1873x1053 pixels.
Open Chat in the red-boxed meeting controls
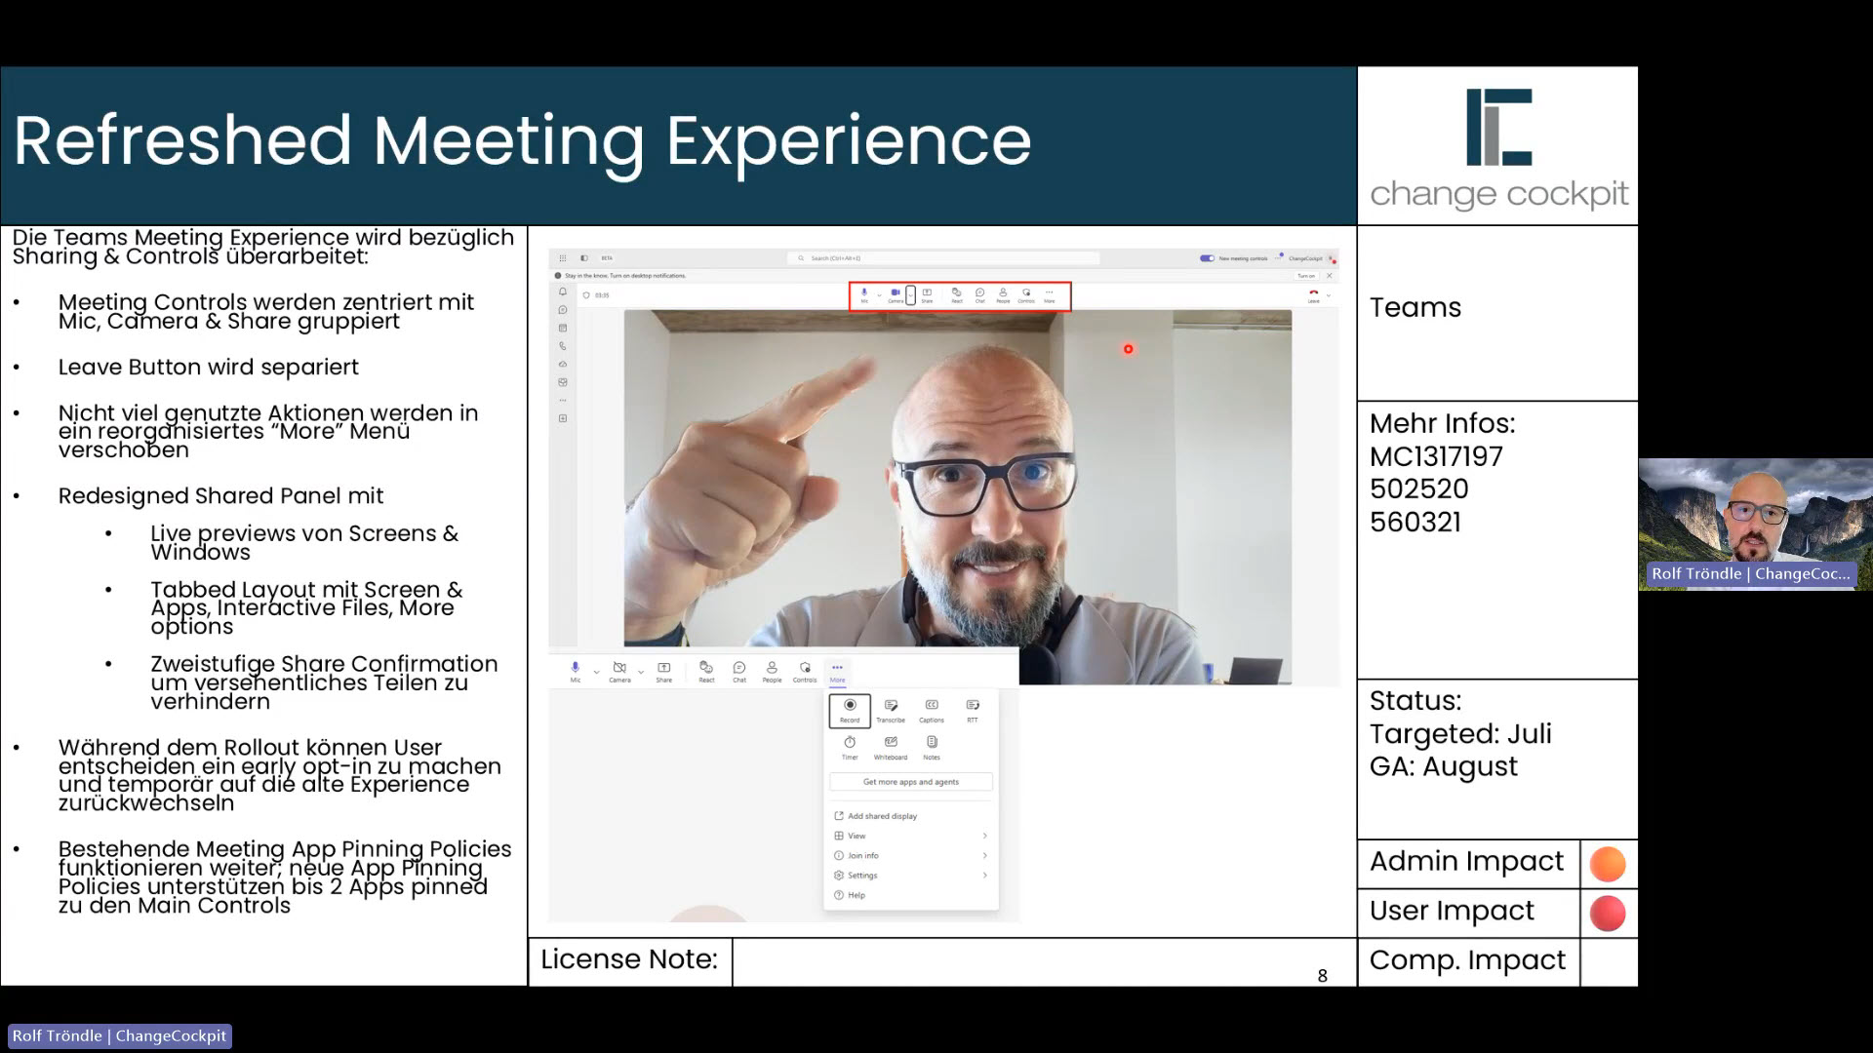click(x=980, y=295)
